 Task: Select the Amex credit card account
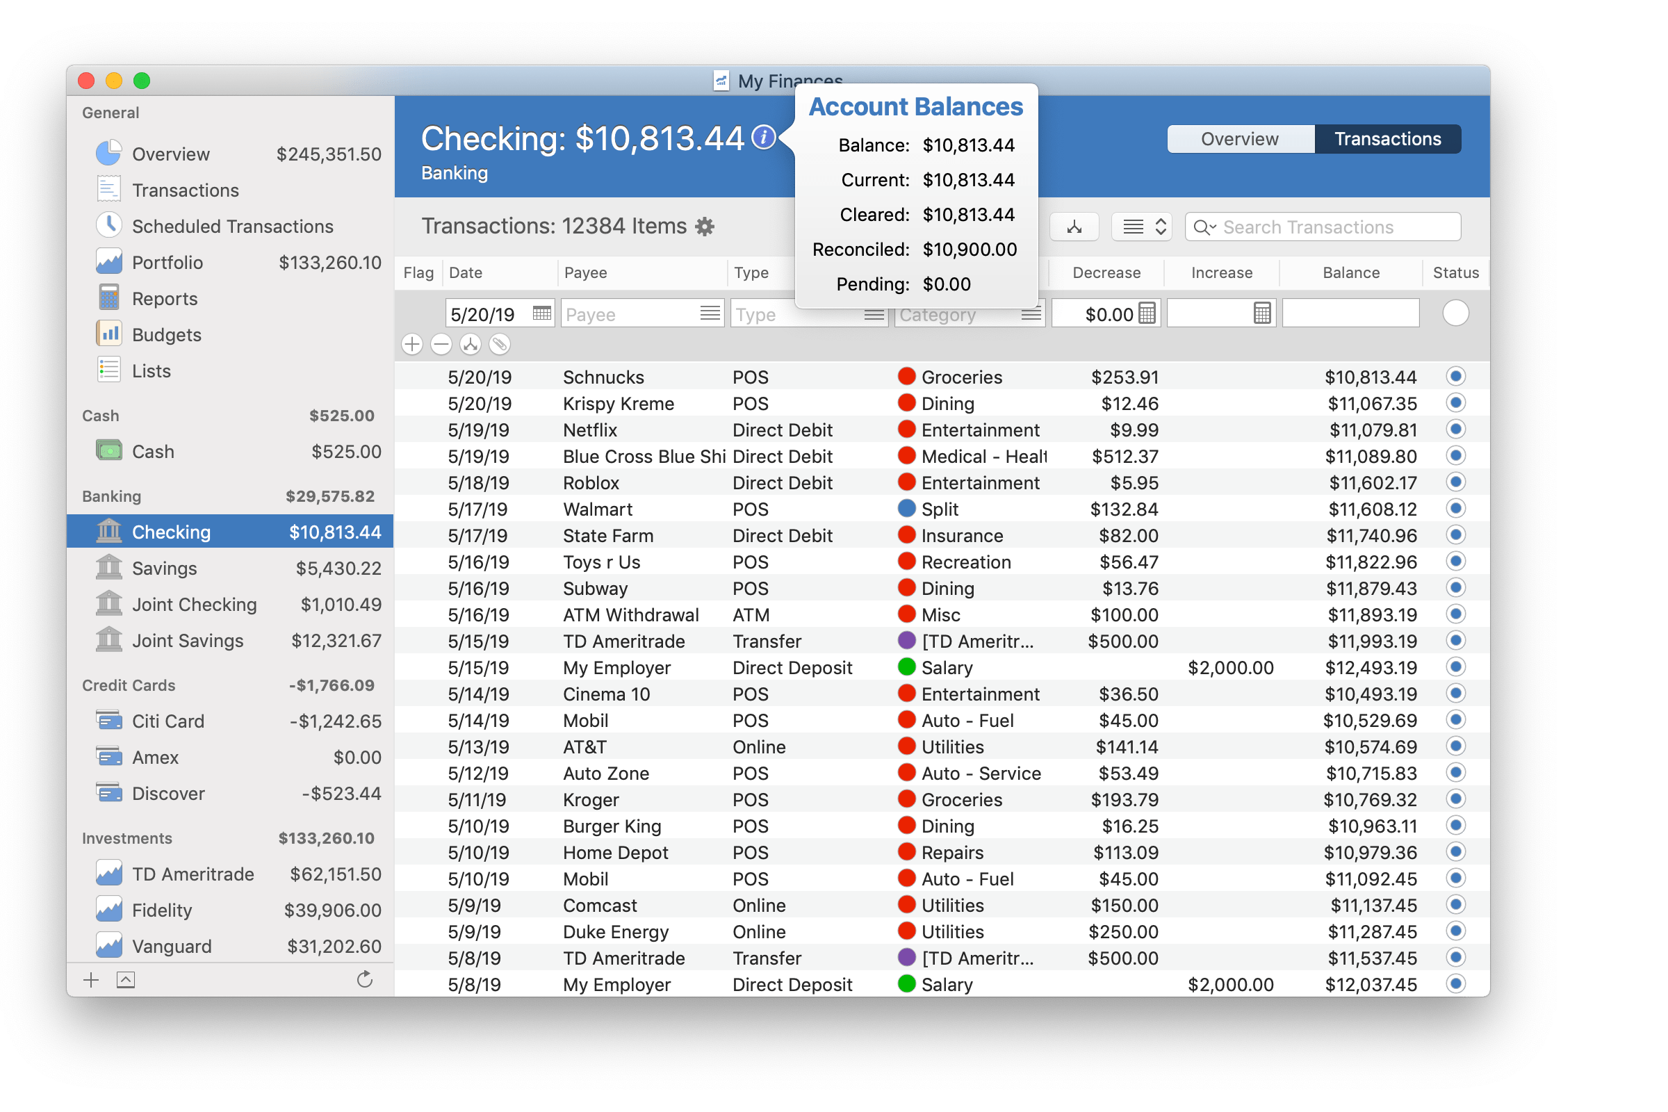coord(231,758)
